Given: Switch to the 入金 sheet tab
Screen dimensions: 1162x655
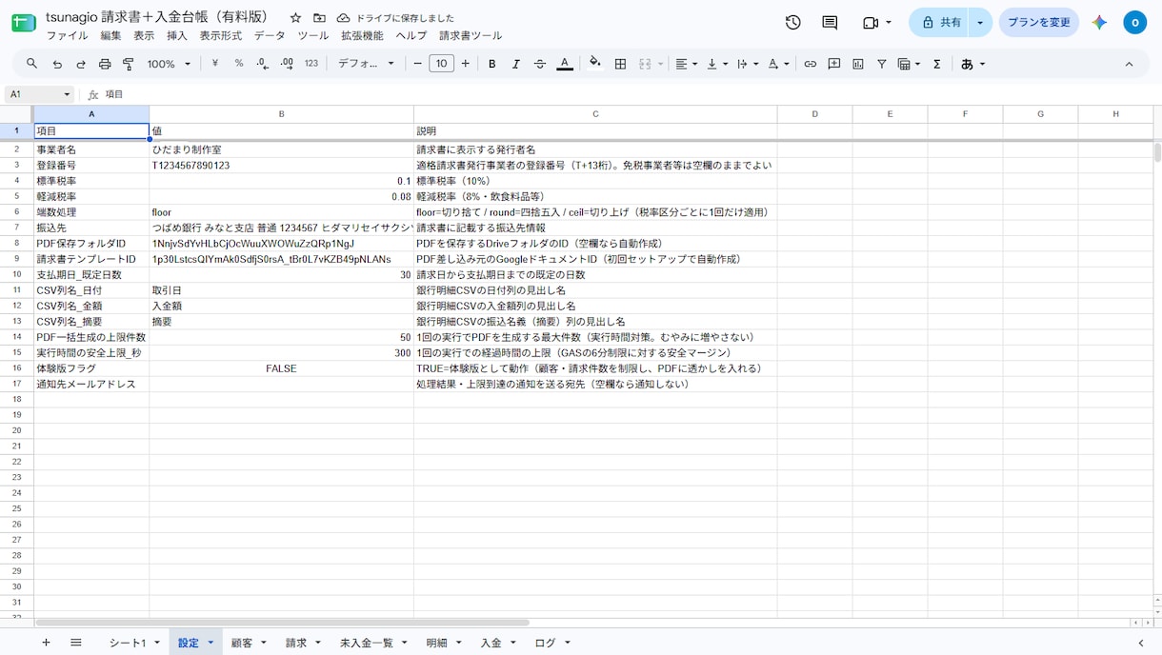Looking at the screenshot, I should coord(491,643).
